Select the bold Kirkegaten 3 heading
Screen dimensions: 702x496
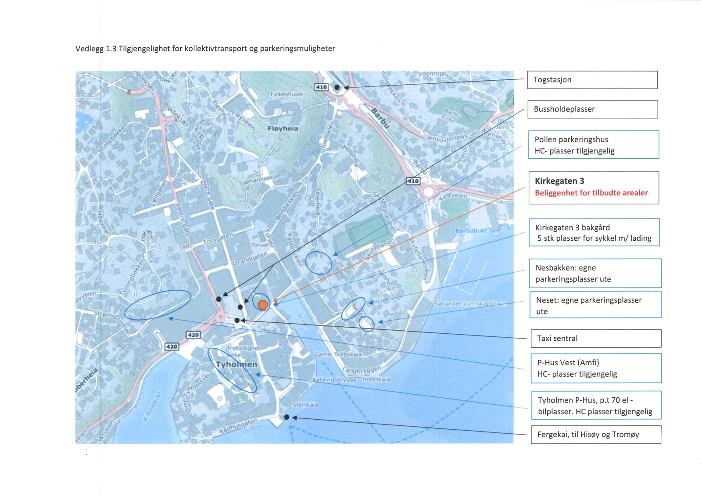[x=559, y=181]
